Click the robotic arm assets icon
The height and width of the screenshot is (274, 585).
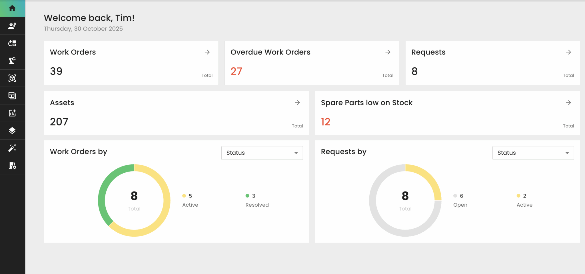tap(13, 61)
